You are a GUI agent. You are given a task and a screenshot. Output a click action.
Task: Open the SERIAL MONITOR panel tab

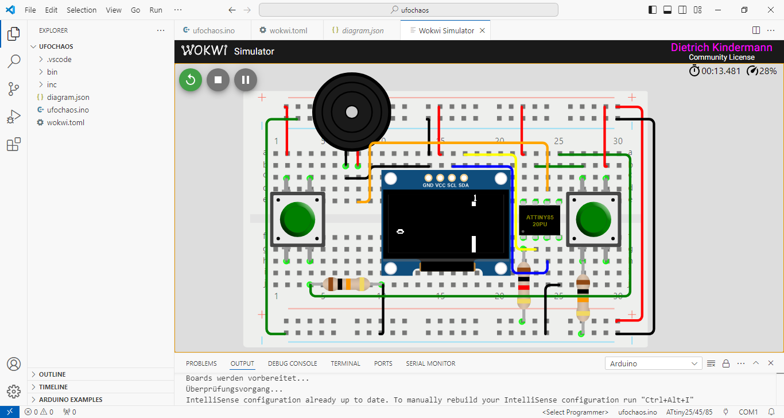tap(430, 363)
